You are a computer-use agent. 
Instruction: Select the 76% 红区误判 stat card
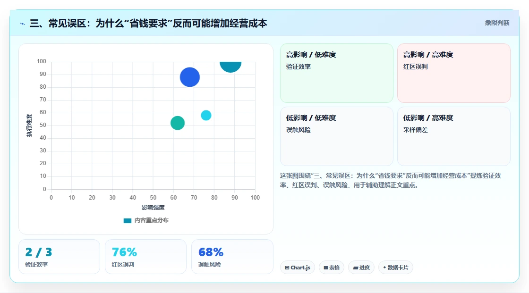146,257
